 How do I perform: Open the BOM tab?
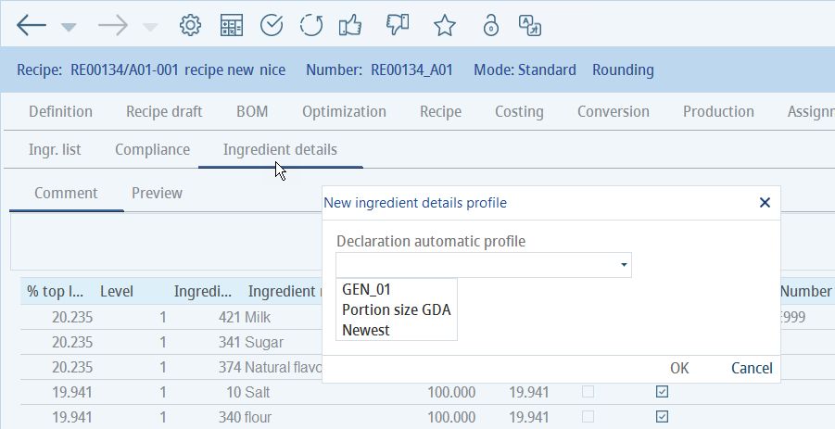pyautogui.click(x=252, y=112)
